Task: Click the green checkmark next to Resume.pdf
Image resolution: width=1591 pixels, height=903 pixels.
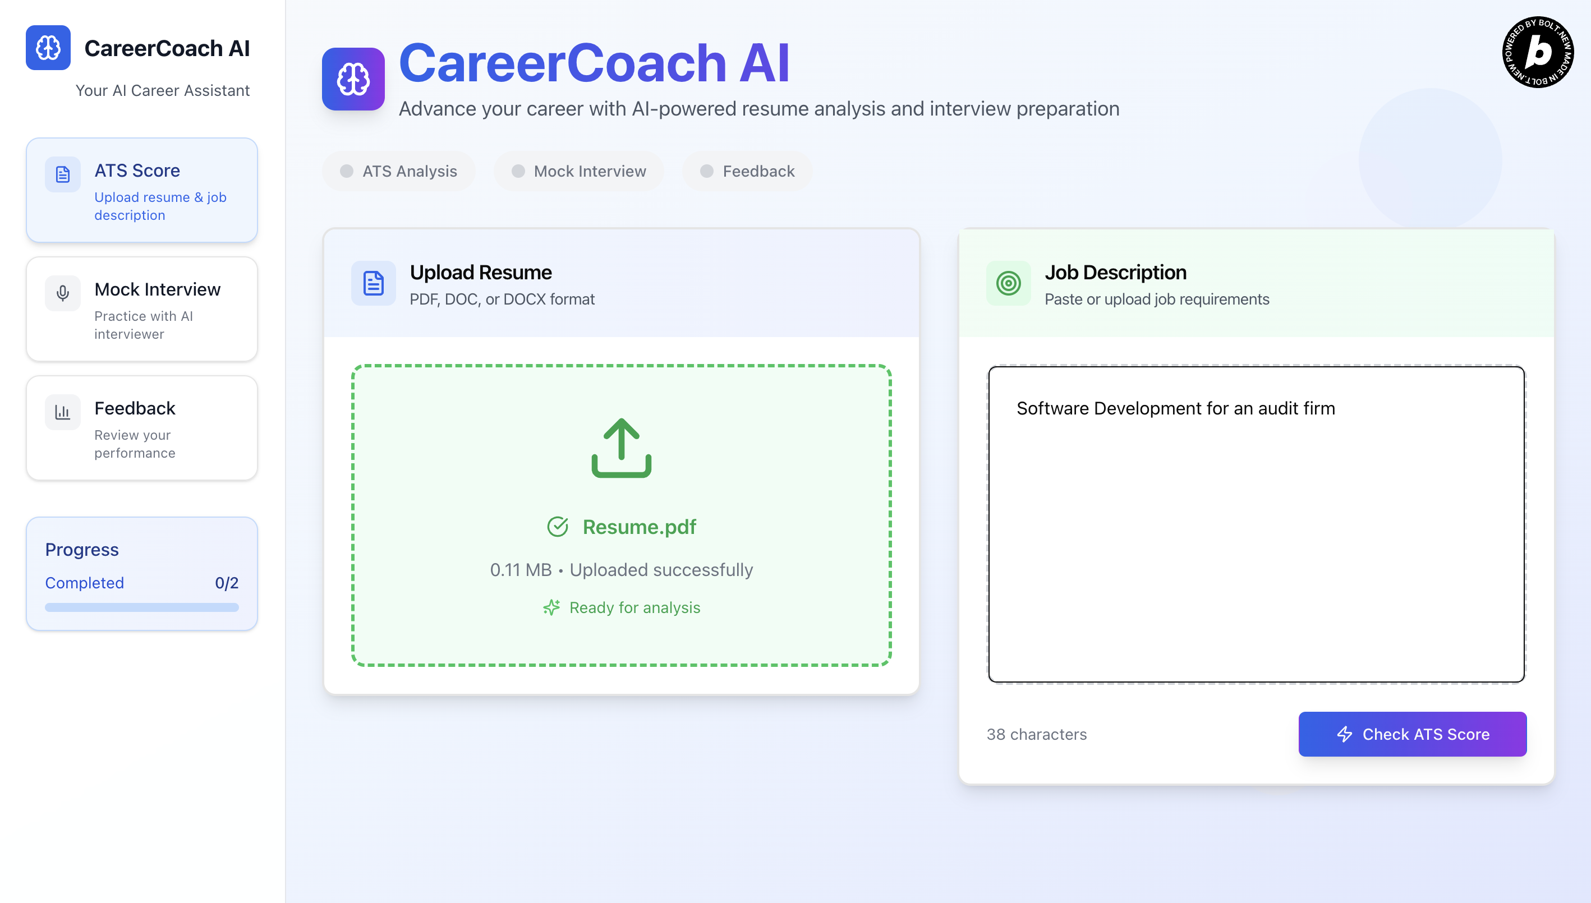Action: click(557, 527)
